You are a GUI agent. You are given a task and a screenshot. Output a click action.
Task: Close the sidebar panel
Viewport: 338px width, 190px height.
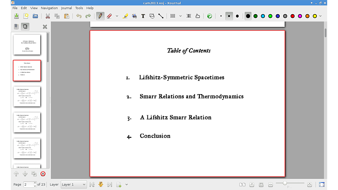[45, 27]
